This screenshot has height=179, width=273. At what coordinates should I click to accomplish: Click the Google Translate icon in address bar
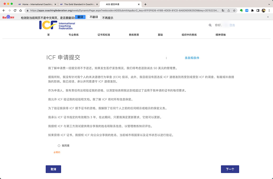tap(223, 11)
